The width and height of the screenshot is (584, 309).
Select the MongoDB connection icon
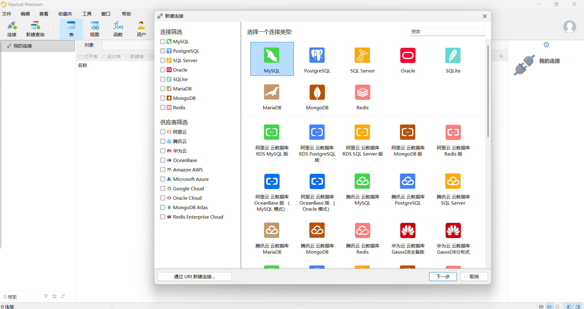[317, 93]
